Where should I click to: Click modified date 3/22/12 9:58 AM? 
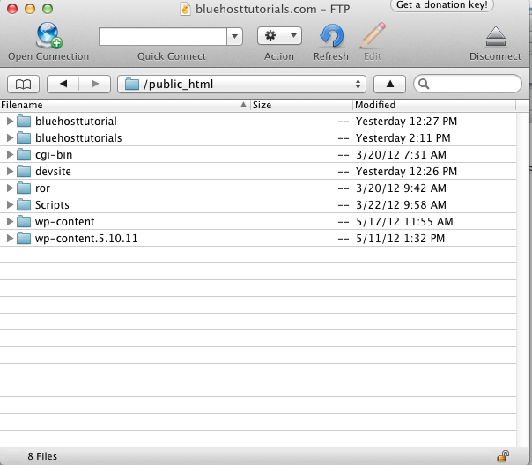(401, 205)
